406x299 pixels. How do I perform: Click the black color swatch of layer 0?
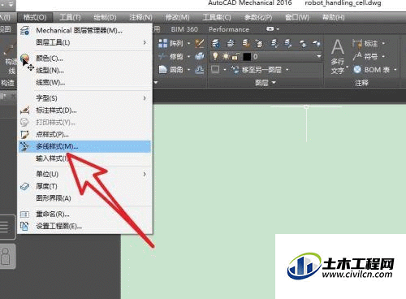(x=247, y=57)
